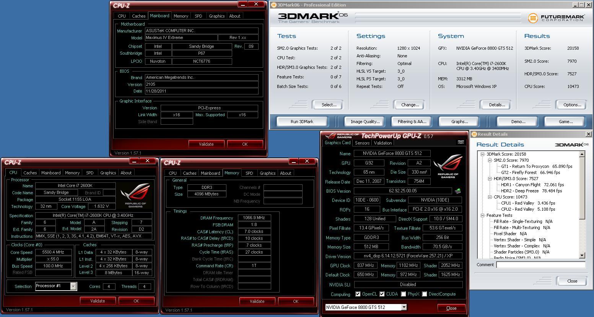Image resolution: width=594 pixels, height=317 pixels.
Task: Select the CPU2 - Red Valley row
Action: point(528,209)
